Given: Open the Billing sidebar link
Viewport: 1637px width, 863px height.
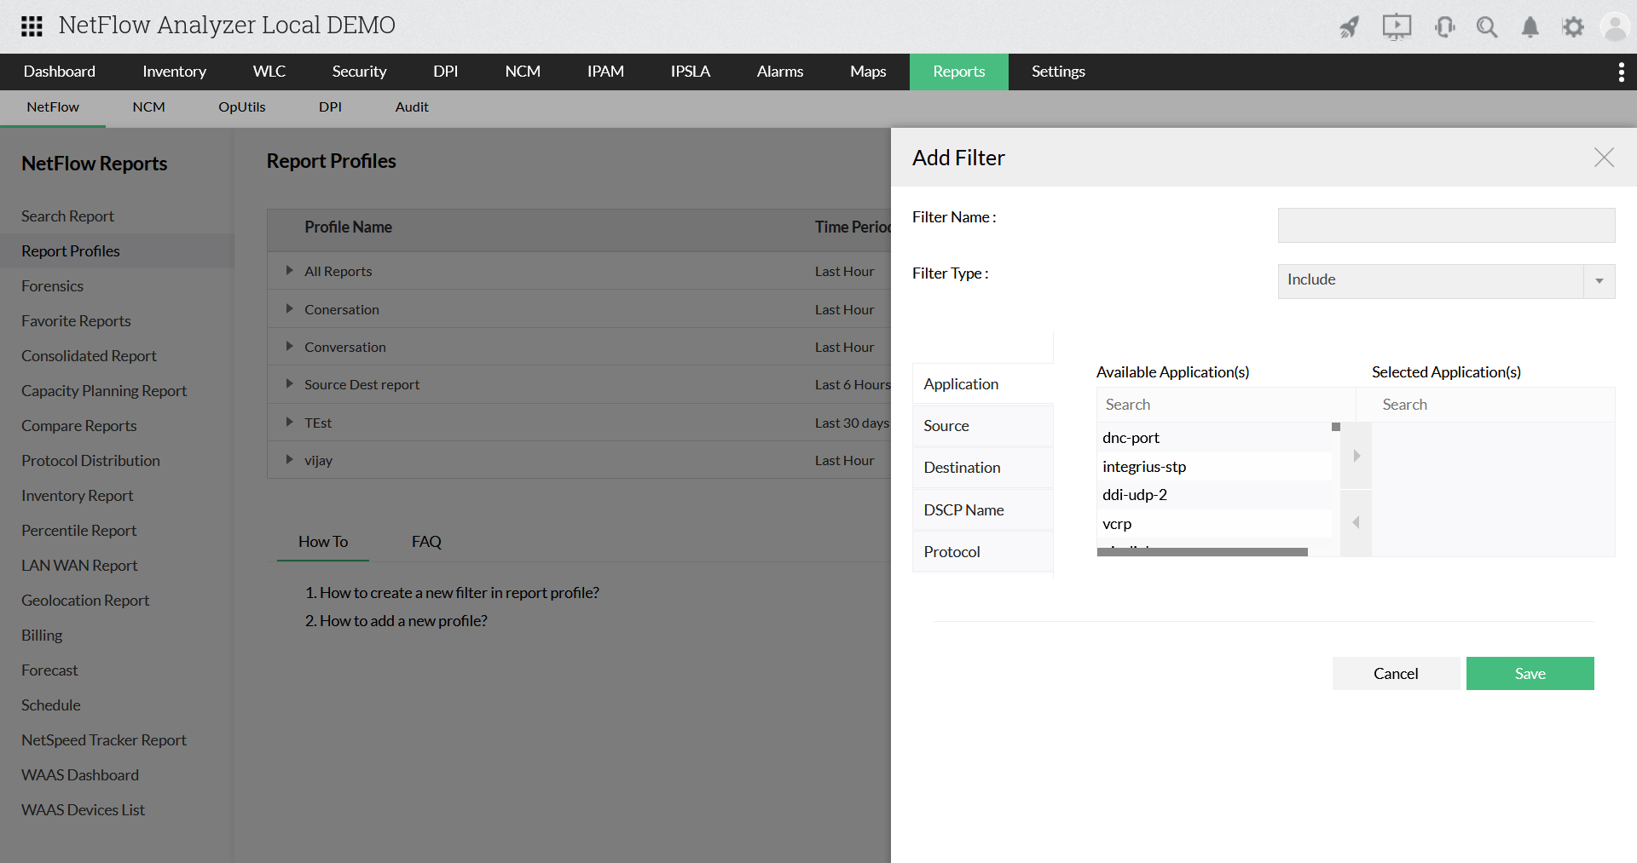Looking at the screenshot, I should pos(42,636).
